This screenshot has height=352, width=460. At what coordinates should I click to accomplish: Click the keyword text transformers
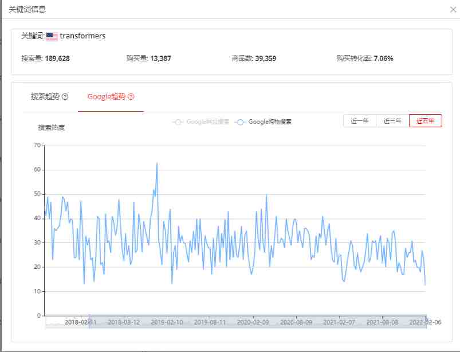(82, 36)
